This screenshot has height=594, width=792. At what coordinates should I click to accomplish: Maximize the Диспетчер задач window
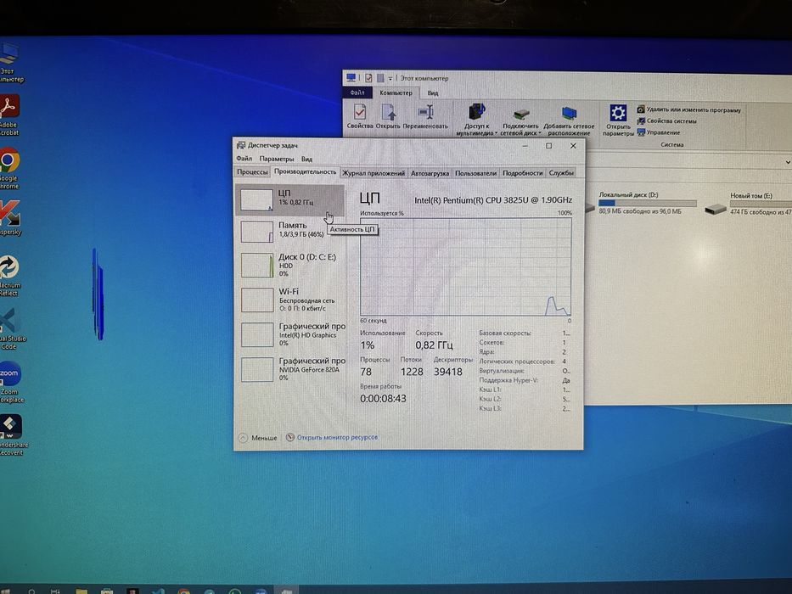(549, 146)
